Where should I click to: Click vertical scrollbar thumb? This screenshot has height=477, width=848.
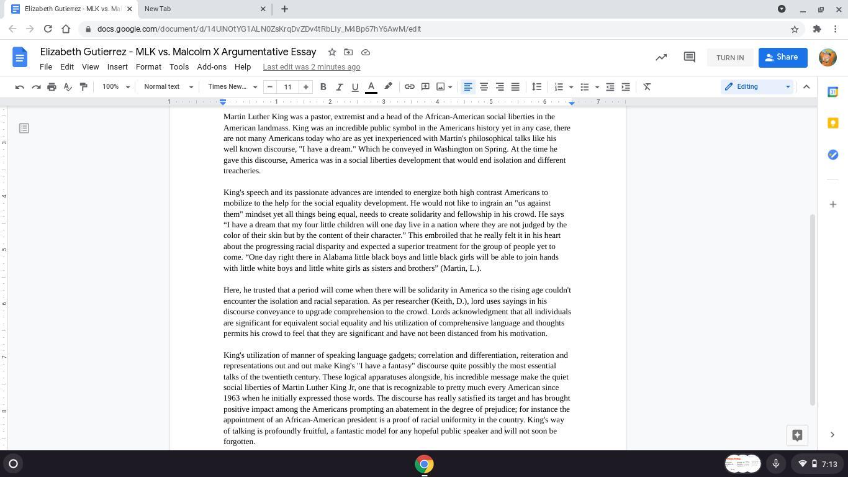(813, 310)
